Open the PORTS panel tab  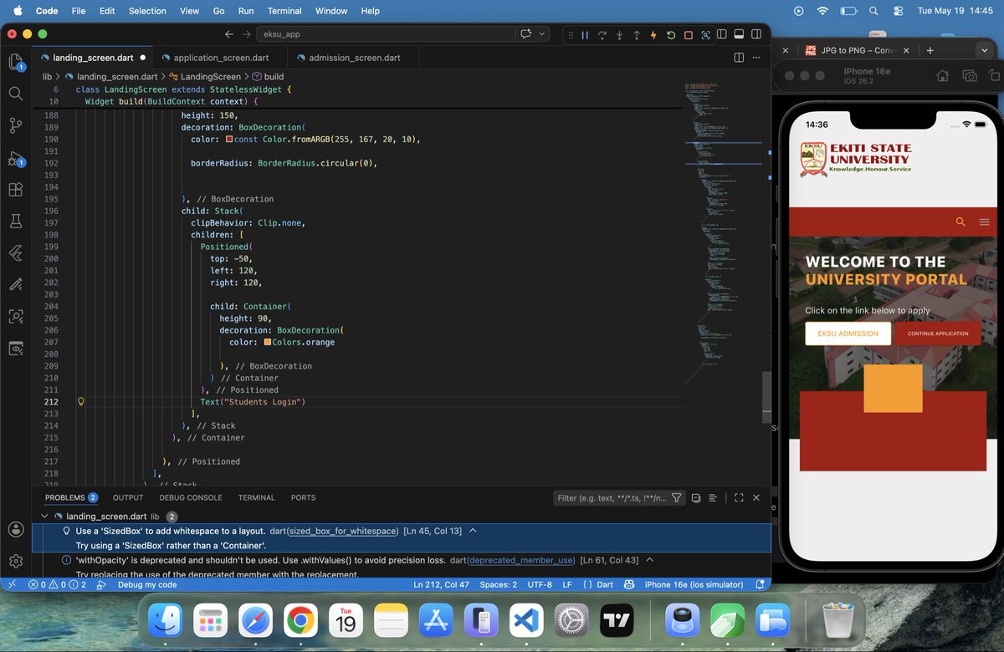click(303, 497)
